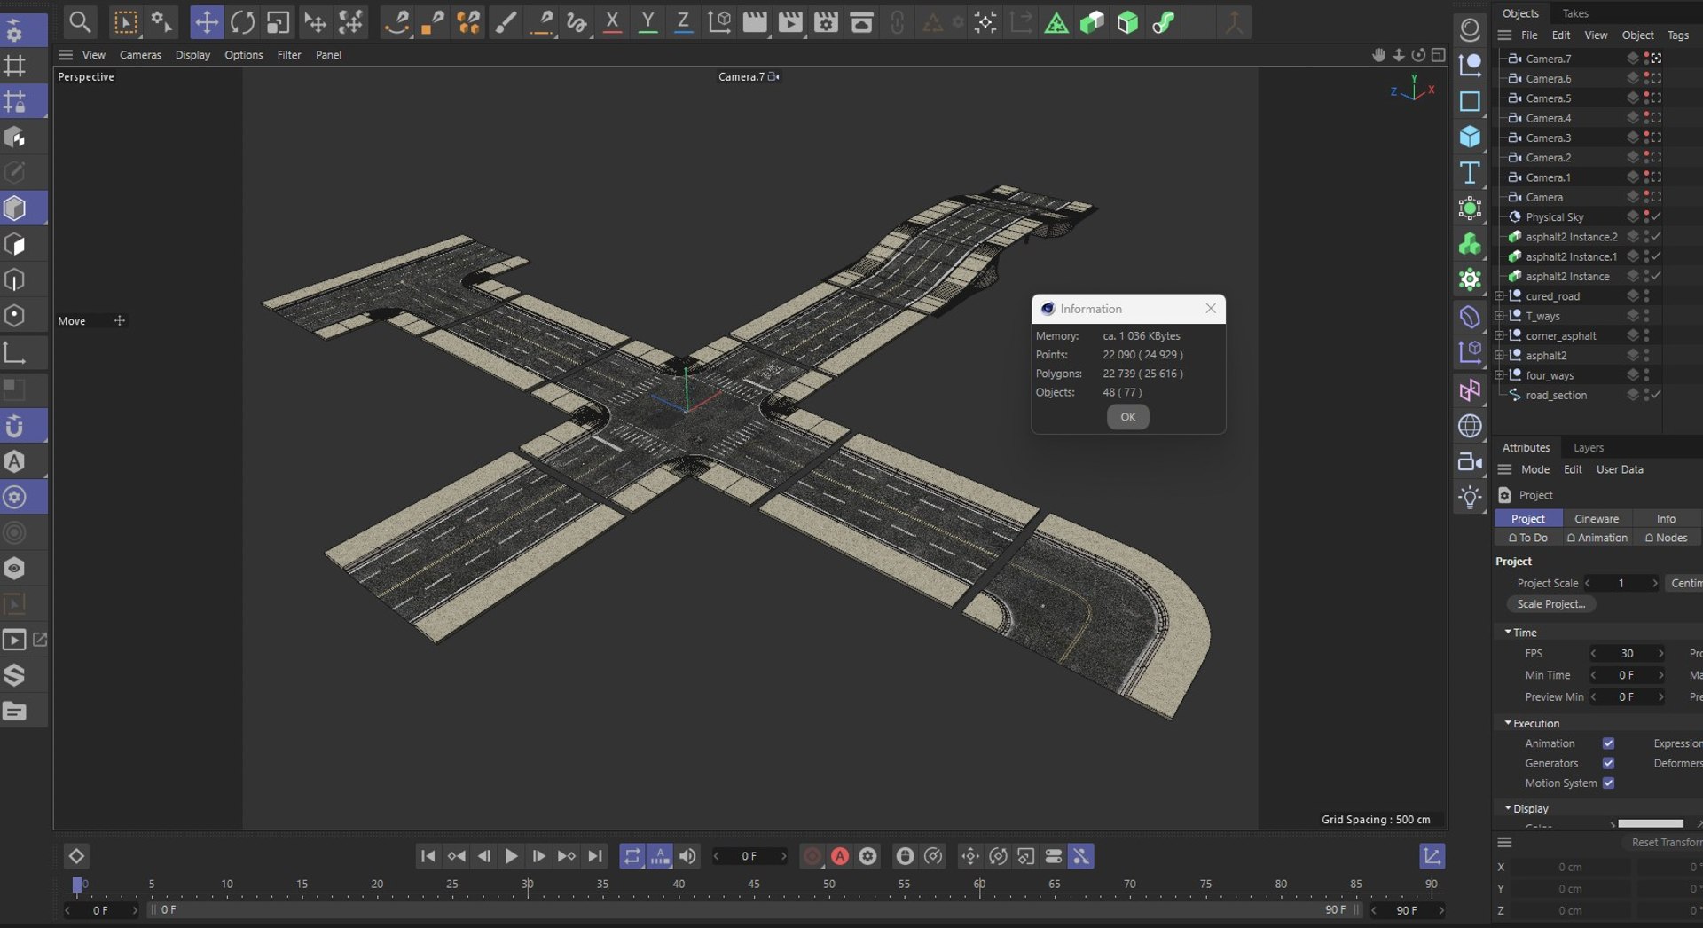Close the Information dialog
The image size is (1703, 928).
[1210, 309]
